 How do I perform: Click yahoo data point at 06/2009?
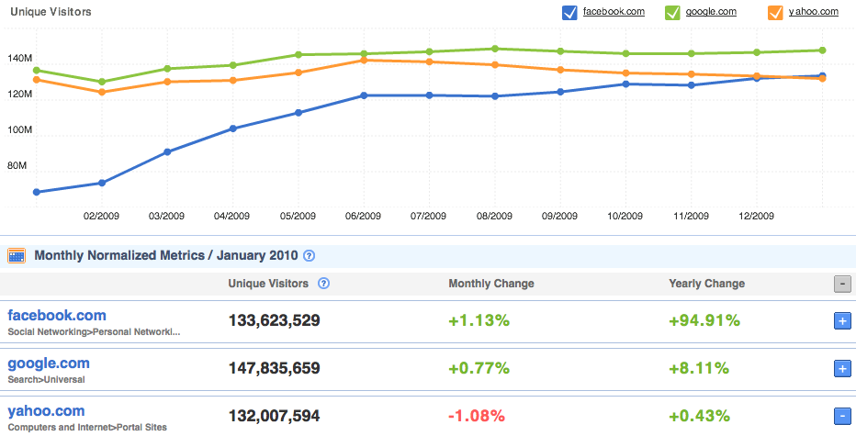[x=364, y=60]
